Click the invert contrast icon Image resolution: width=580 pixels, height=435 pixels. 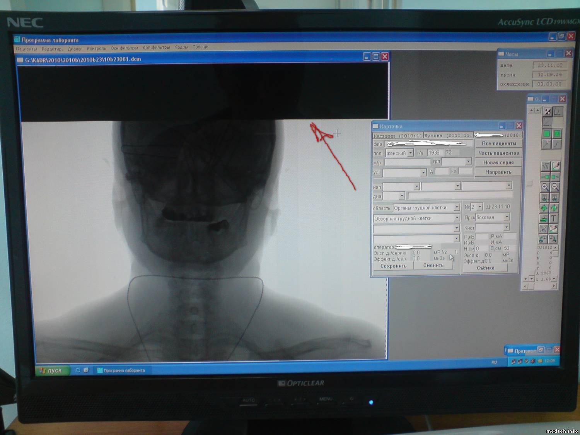[x=547, y=112]
